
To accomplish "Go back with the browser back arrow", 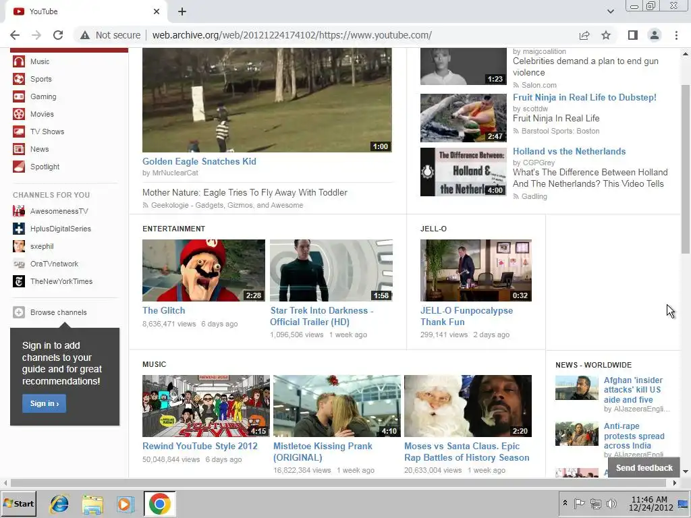I will click(x=15, y=35).
